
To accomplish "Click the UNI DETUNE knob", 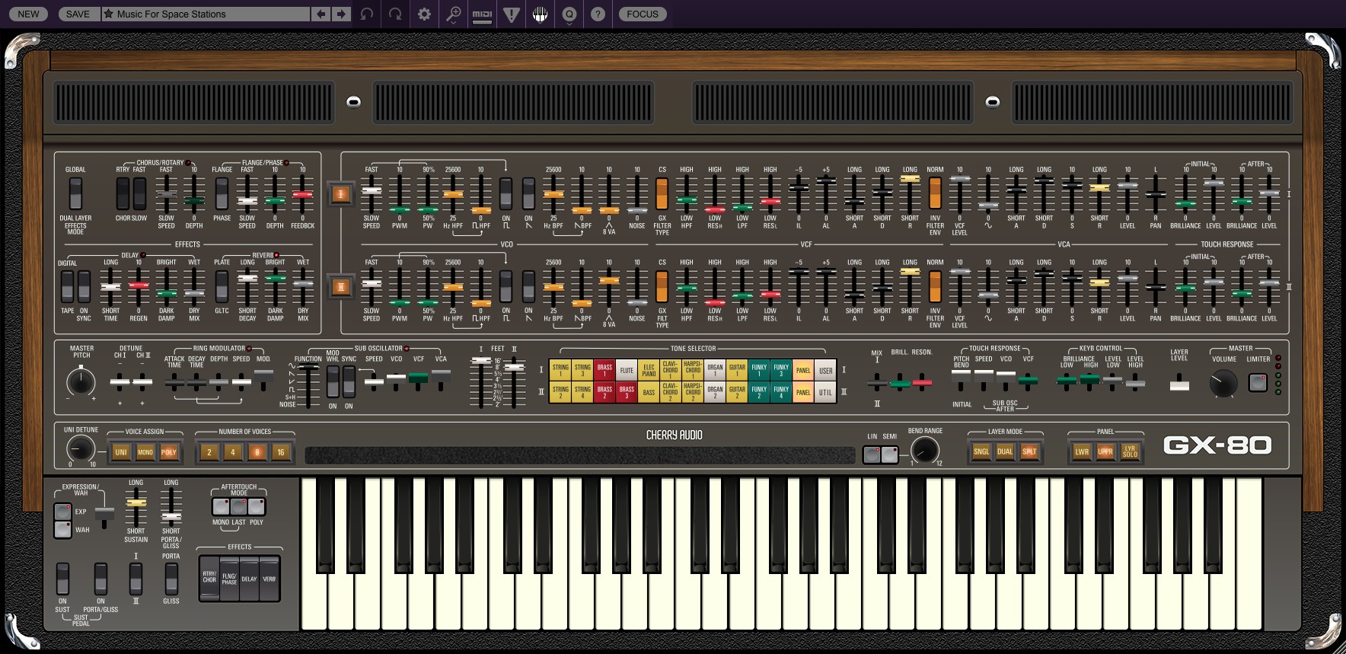I will pyautogui.click(x=81, y=448).
